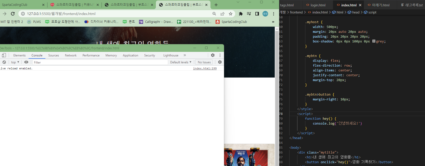425x166 pixels.
Task: Open the grey color swatch in box-shadow
Action: [374, 41]
